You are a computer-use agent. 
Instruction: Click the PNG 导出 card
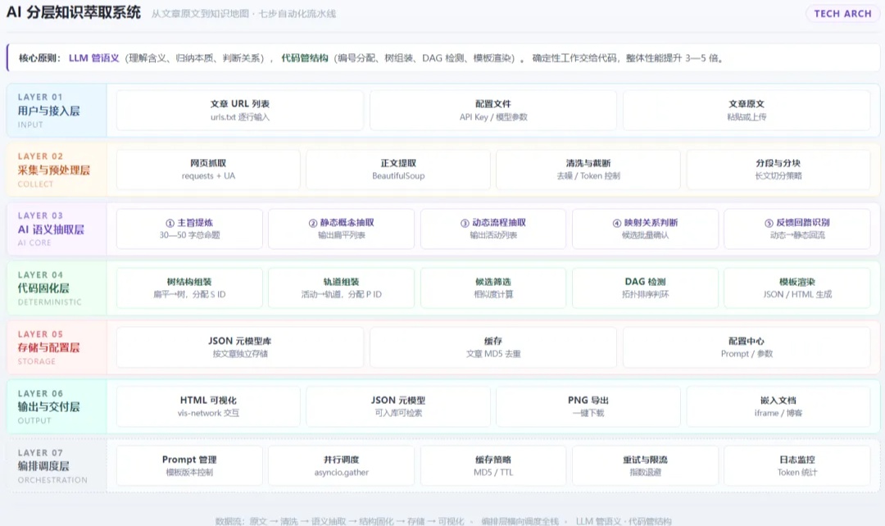(x=588, y=406)
